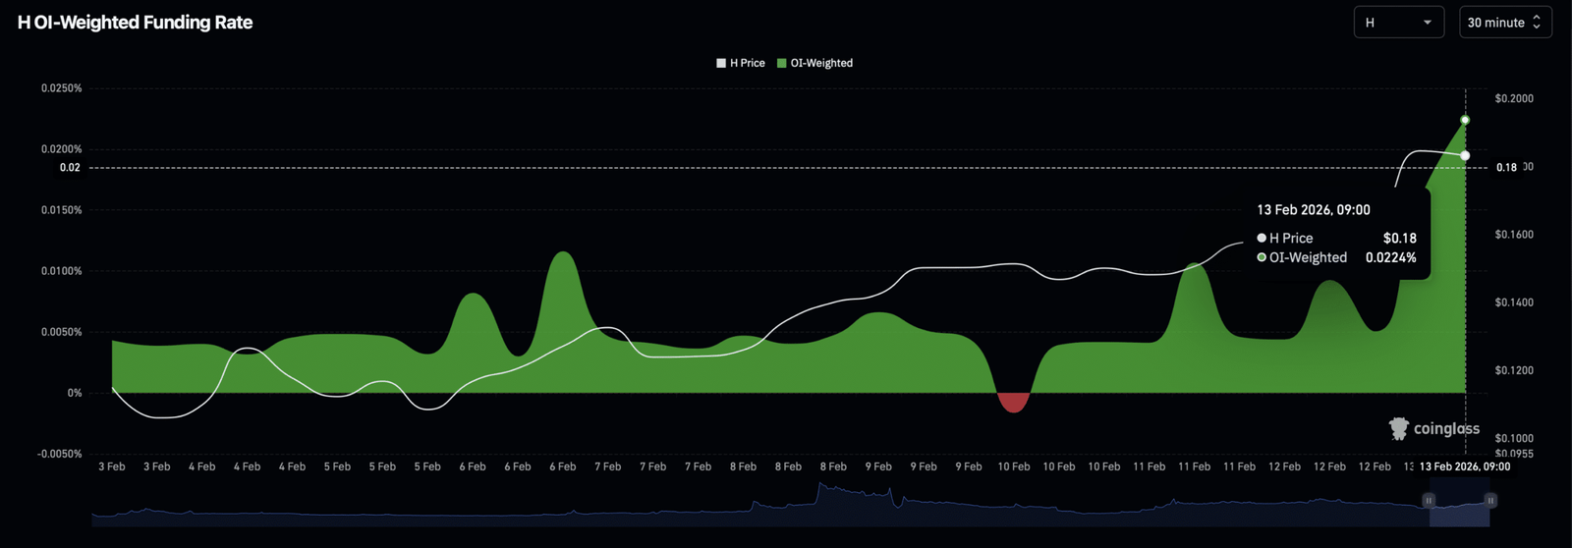Click the green OI-Weighted point at chart peak
Viewport: 1572px width, 548px height.
tap(1465, 120)
